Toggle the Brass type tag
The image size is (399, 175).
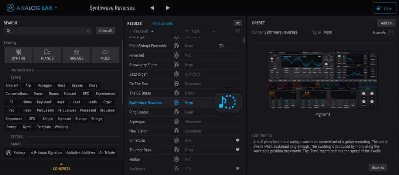pyautogui.click(x=93, y=85)
